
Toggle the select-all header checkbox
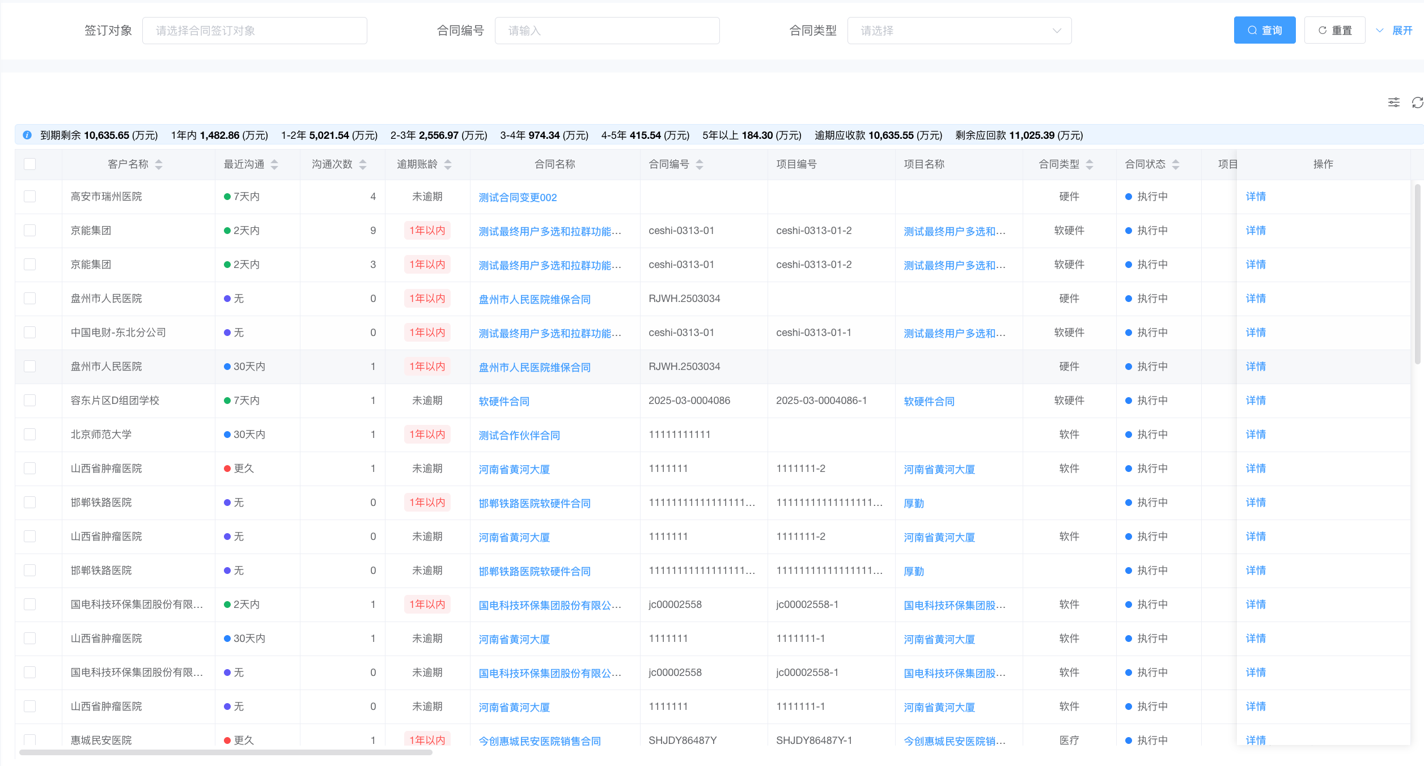point(30,164)
